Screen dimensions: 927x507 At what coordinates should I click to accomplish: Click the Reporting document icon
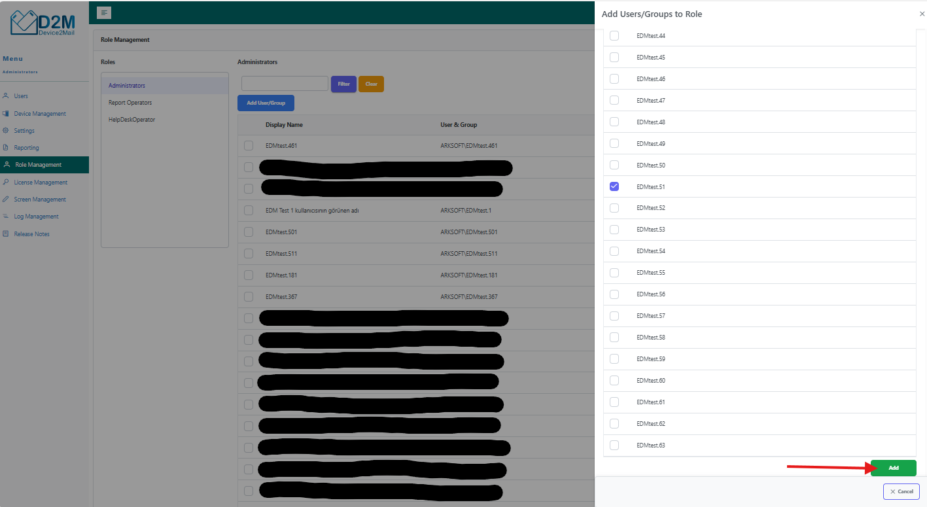click(x=6, y=148)
